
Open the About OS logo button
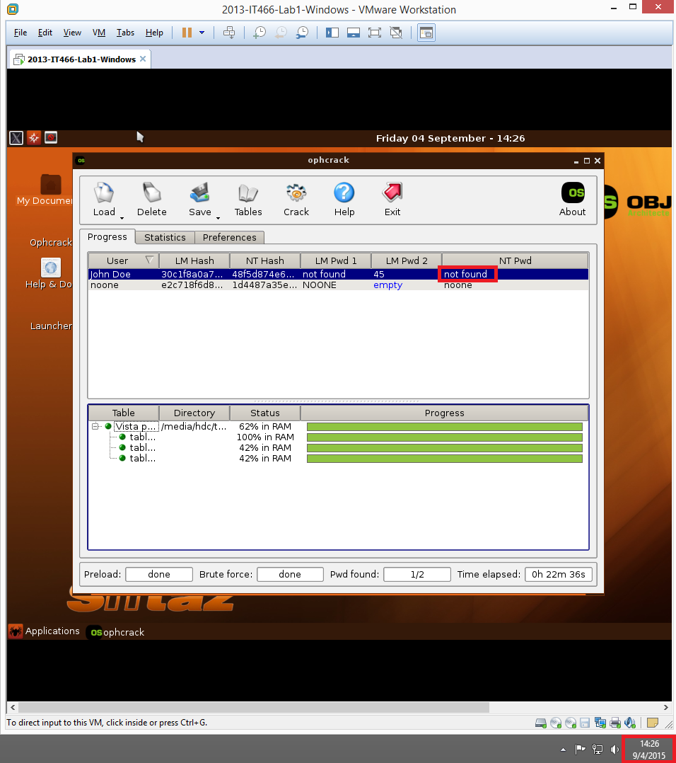[573, 193]
